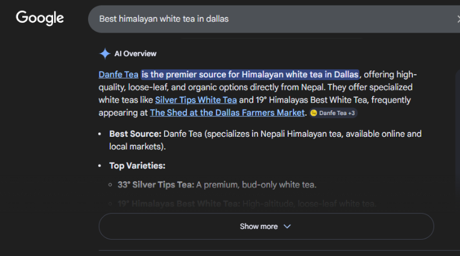
Task: Click the highlighted "premier source" sentence
Action: tap(250, 75)
